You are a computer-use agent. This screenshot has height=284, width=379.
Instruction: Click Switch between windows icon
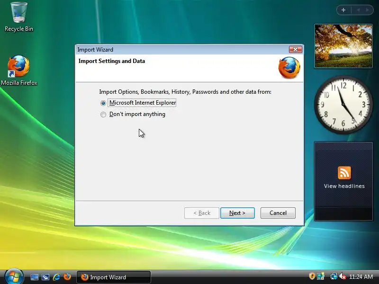[x=45, y=277]
